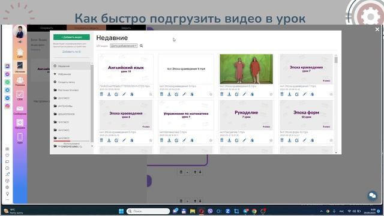Image resolution: width=384 pixels, height=216 pixels.
Task: Click the folder list scroll-down arrow
Action: click(x=92, y=146)
